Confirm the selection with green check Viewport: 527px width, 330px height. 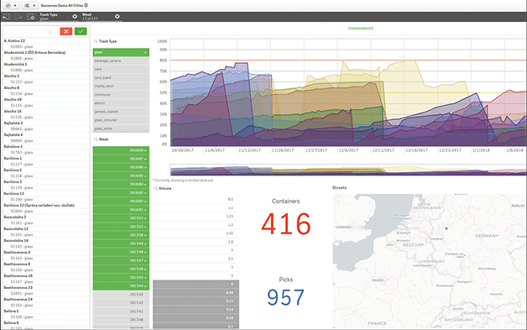click(x=81, y=31)
